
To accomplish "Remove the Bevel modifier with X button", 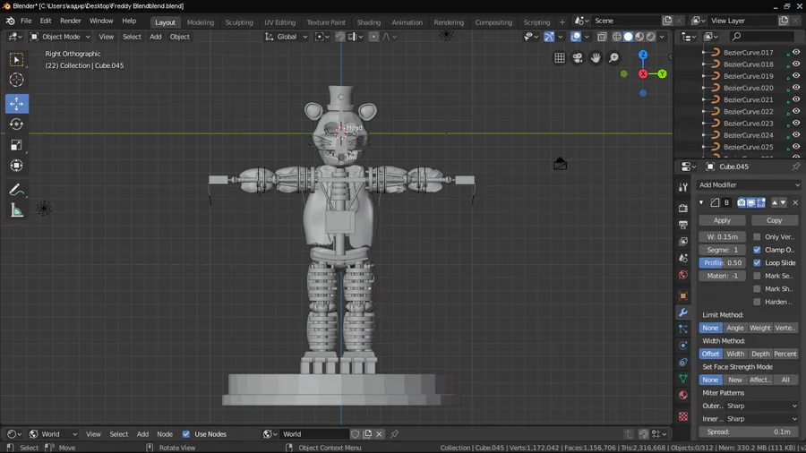I will coord(794,202).
